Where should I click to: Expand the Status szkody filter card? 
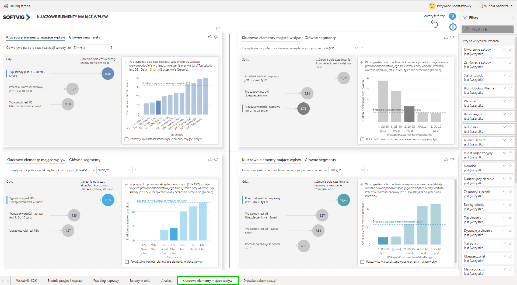(504, 75)
